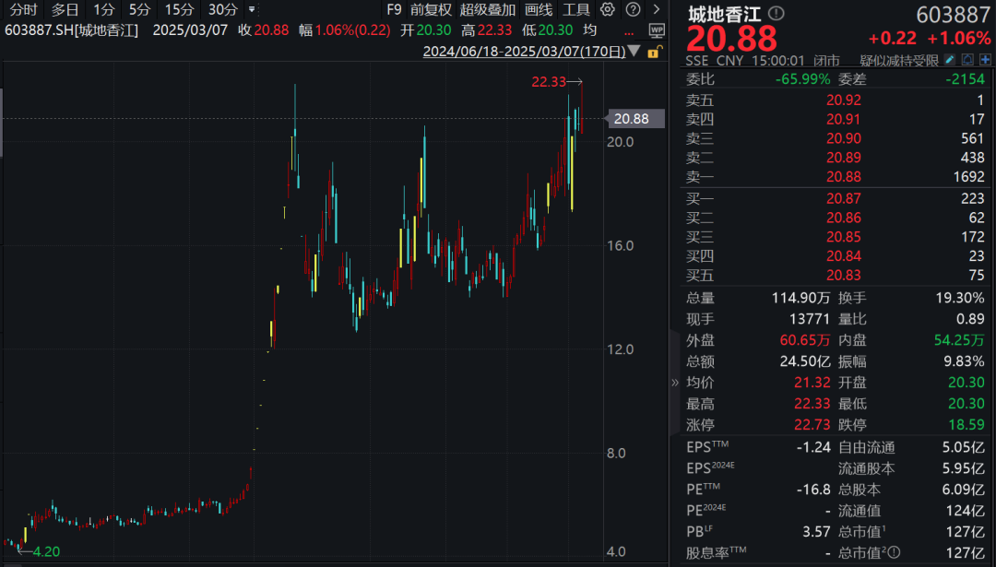Expand more period options dropdown arrow
996x567 pixels.
[x=252, y=9]
